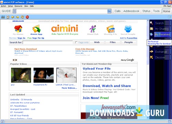Screen dimensions: 172x124
Task: Click the Search for text field
Action: coord(48,42)
